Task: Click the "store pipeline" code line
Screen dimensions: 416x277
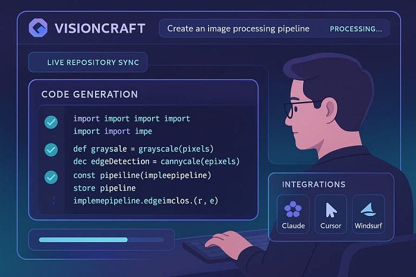Action: (x=105, y=188)
